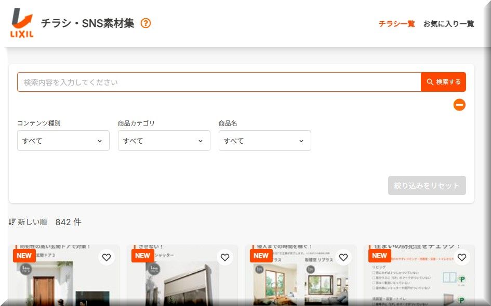
Task: Open the 商品名 dropdown
Action: tap(265, 141)
